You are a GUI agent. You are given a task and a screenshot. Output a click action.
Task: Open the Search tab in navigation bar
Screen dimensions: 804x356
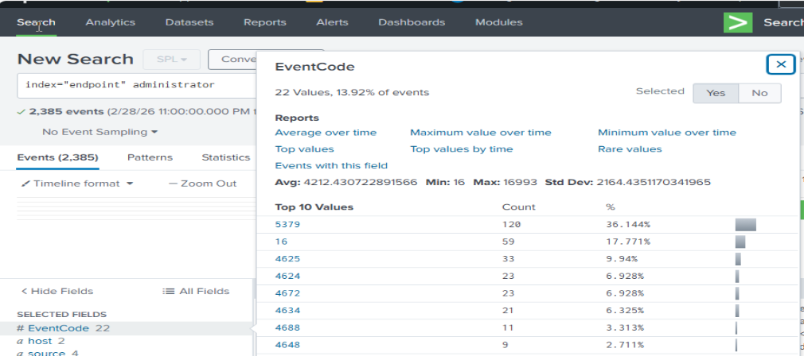(36, 22)
